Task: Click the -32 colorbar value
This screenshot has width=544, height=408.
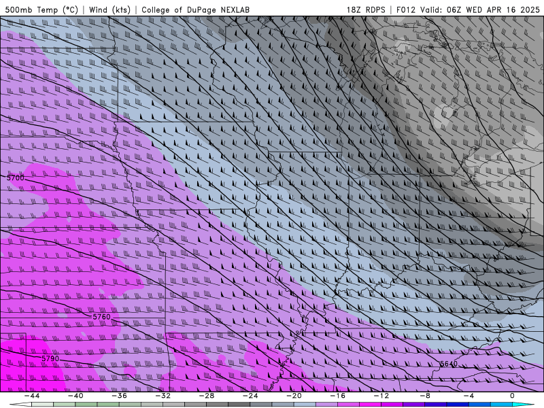Action: 163,396
